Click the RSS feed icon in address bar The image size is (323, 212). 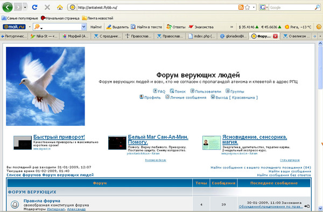click(x=241, y=8)
